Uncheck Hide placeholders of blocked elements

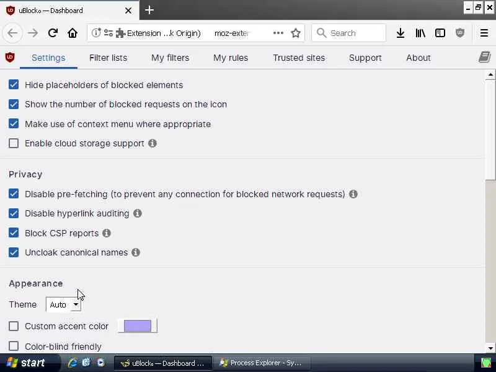pyautogui.click(x=14, y=84)
